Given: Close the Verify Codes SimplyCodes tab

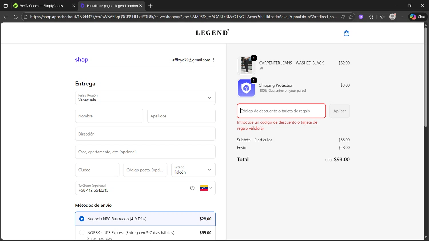Looking at the screenshot, I should pos(74,6).
